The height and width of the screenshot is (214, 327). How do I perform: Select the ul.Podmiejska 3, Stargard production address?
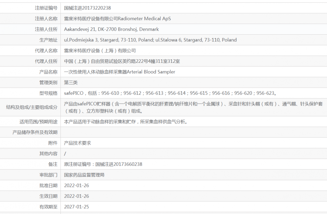coord(150,40)
